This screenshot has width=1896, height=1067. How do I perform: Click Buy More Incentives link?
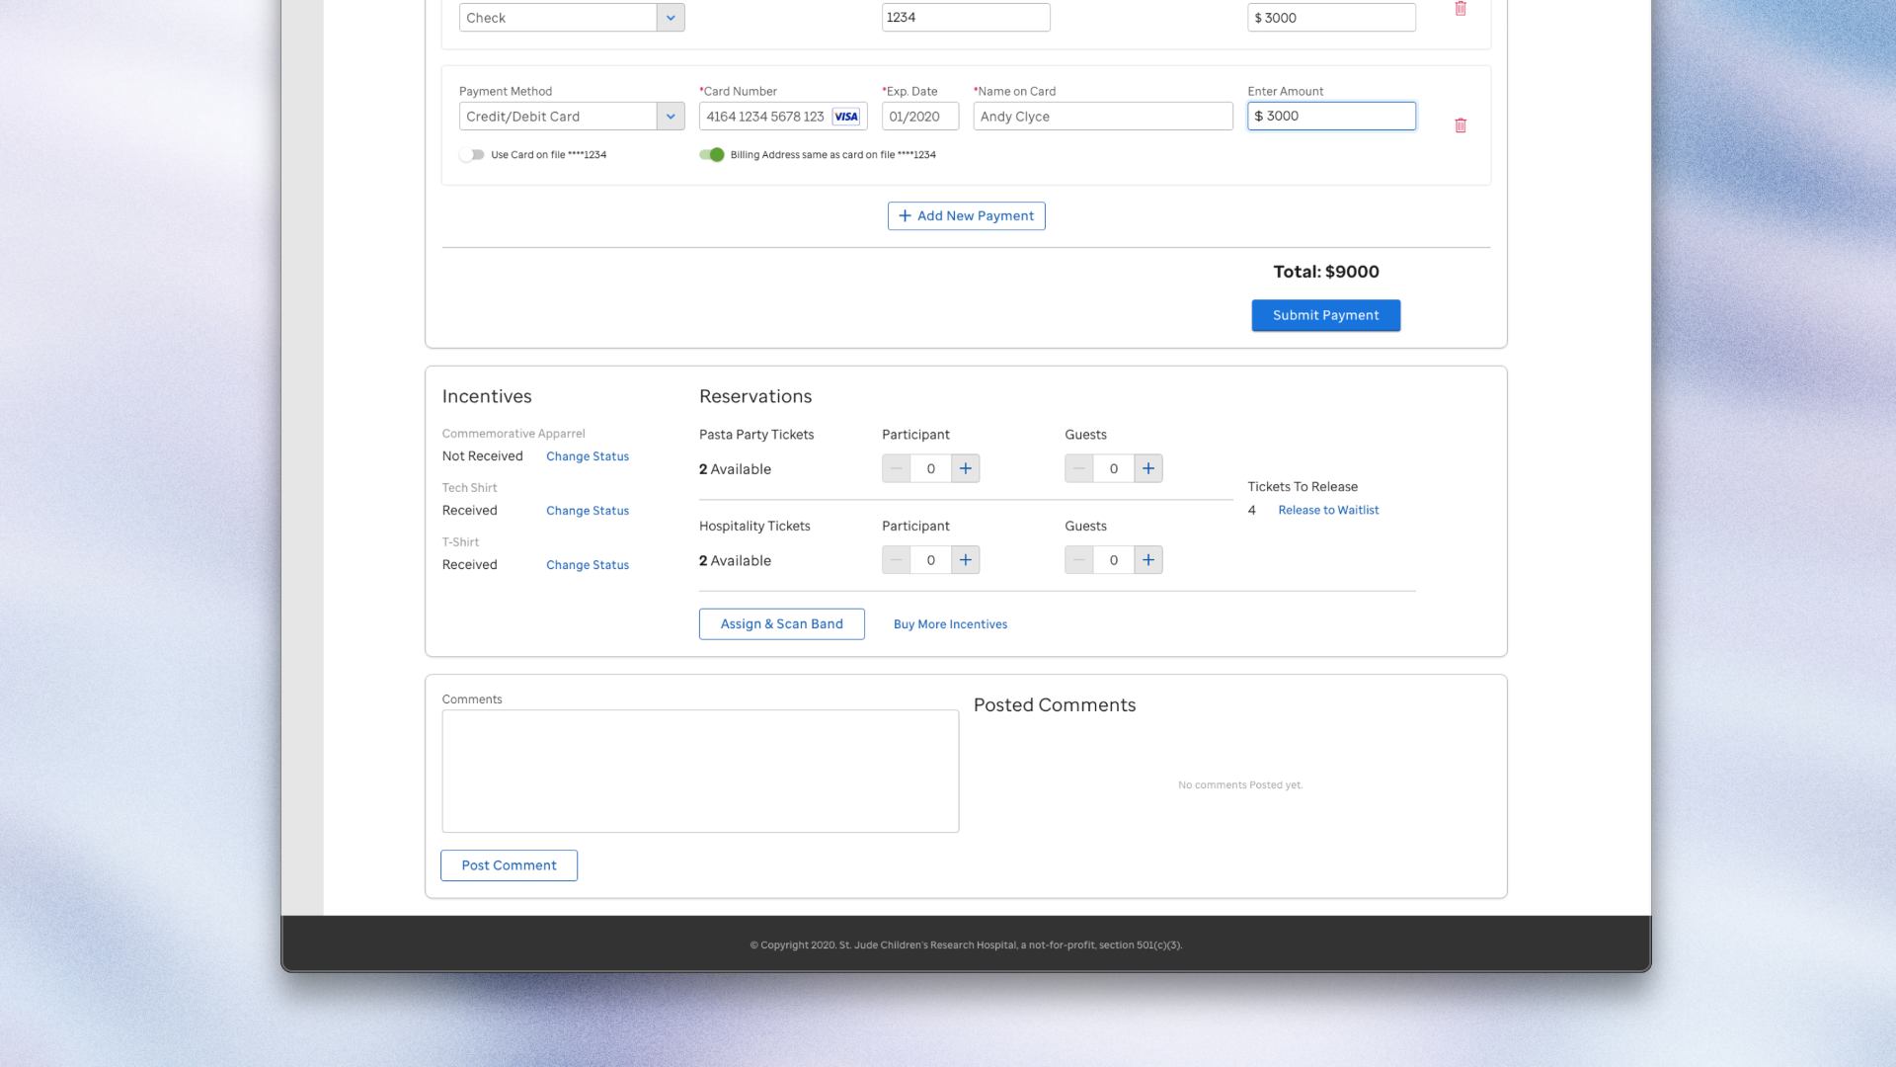point(950,624)
